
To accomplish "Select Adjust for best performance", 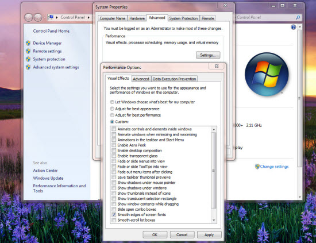I will (112, 115).
